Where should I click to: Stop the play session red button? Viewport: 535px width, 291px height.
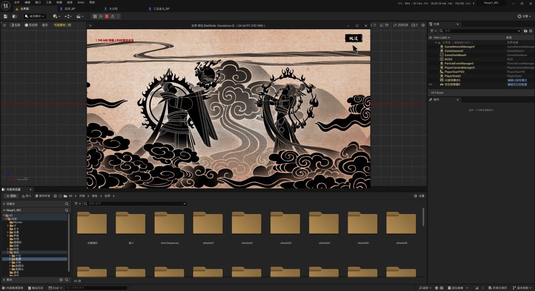click(107, 16)
